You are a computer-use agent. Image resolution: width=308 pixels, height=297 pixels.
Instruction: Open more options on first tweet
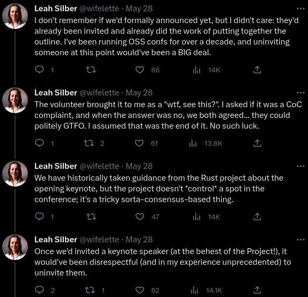tap(300, 9)
